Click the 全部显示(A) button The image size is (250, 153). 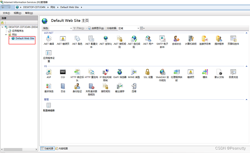point(96,28)
